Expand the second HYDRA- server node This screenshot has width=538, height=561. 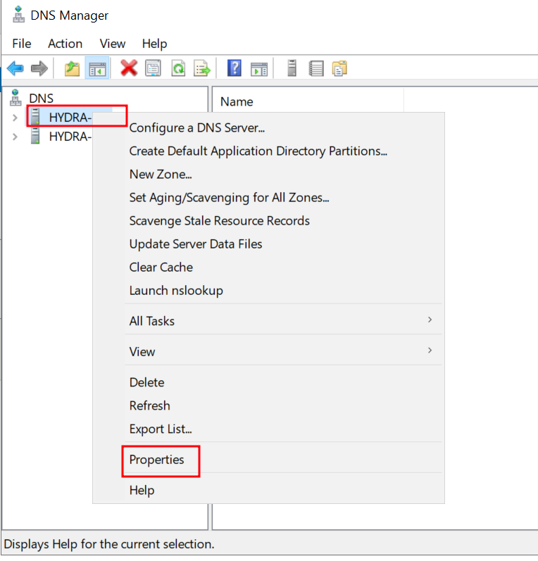point(15,137)
